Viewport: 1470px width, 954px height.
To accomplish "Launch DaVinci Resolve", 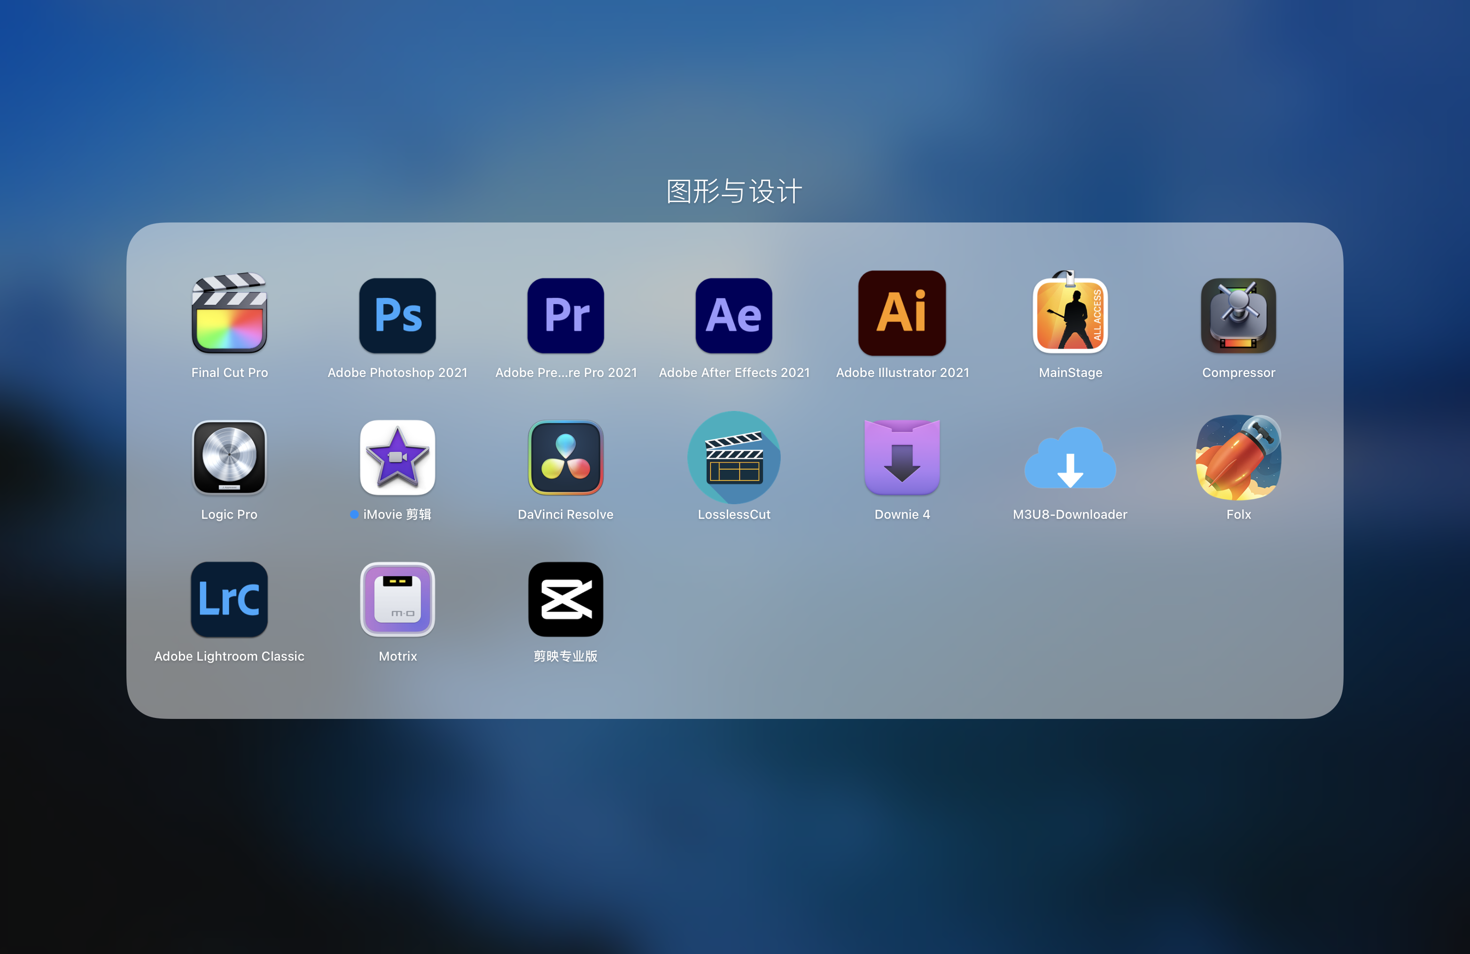I will (565, 457).
